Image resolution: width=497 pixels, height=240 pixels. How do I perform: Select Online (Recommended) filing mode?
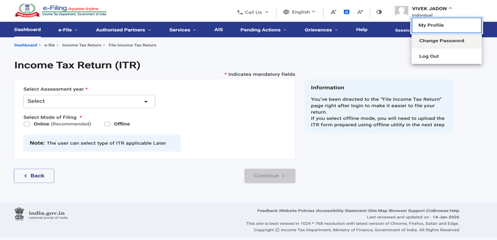pos(27,124)
